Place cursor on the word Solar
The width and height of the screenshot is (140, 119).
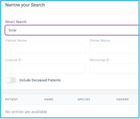(x=13, y=30)
